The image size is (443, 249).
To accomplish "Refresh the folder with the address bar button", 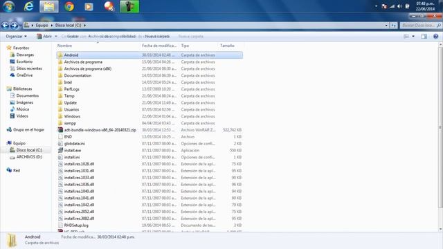I will [x=394, y=26].
